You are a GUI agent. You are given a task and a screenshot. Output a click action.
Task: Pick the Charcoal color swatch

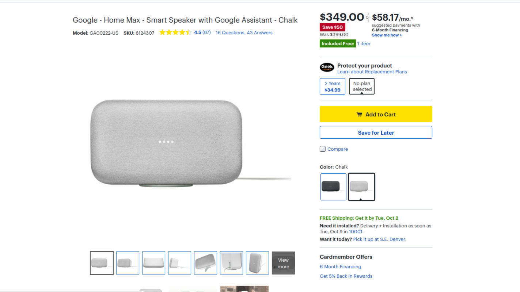(333, 187)
